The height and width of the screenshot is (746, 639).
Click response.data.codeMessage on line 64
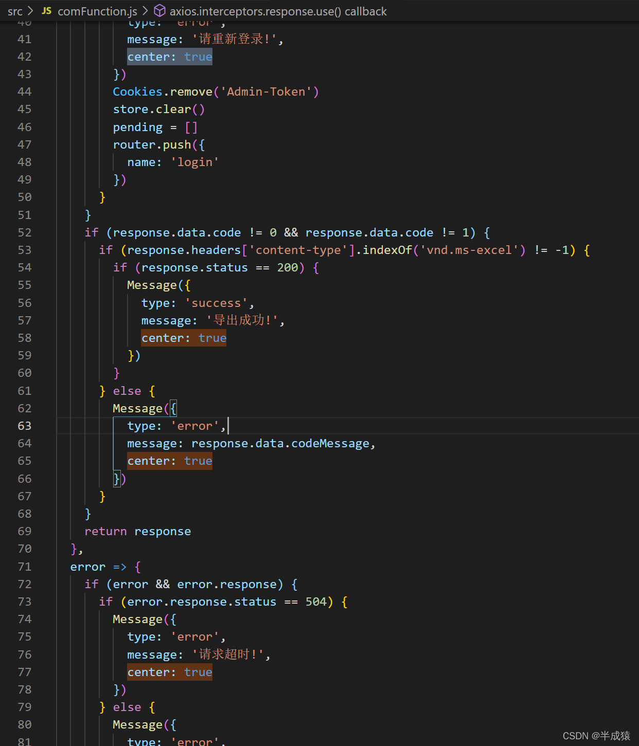(x=280, y=443)
